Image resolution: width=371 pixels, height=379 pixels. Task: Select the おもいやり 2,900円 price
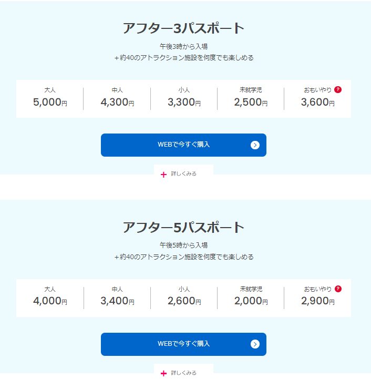pos(317,301)
